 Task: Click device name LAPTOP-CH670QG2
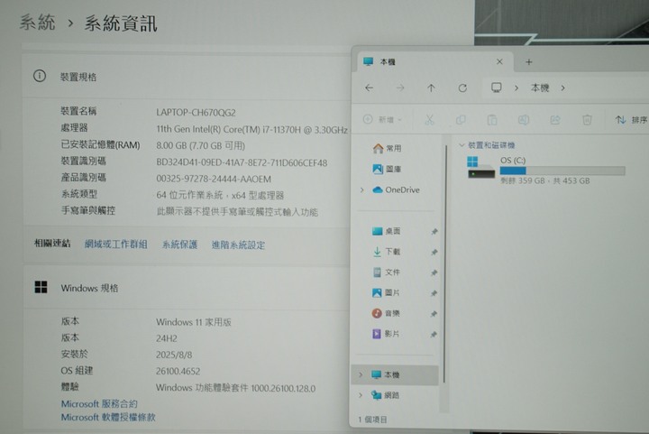pyautogui.click(x=196, y=113)
